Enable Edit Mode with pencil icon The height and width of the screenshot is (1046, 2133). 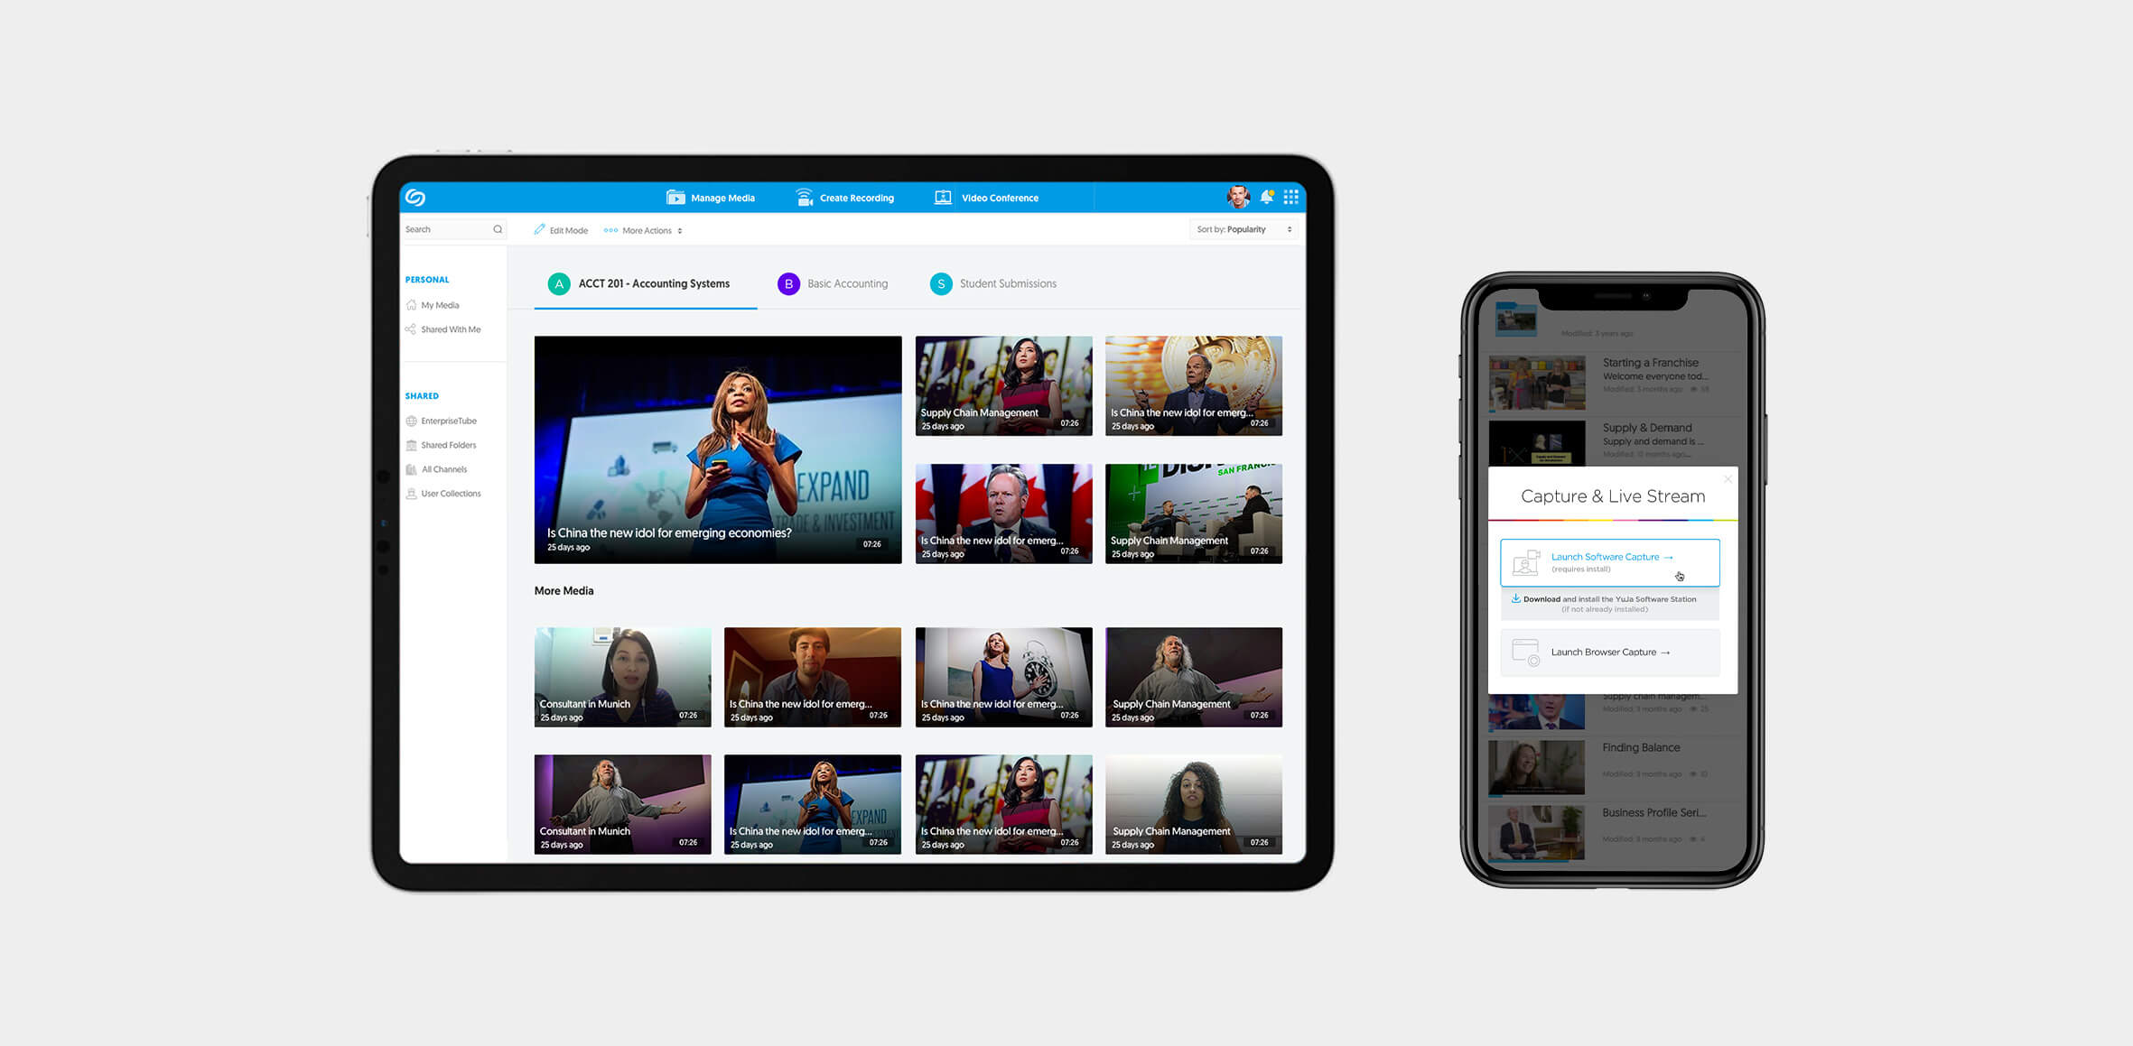(561, 230)
